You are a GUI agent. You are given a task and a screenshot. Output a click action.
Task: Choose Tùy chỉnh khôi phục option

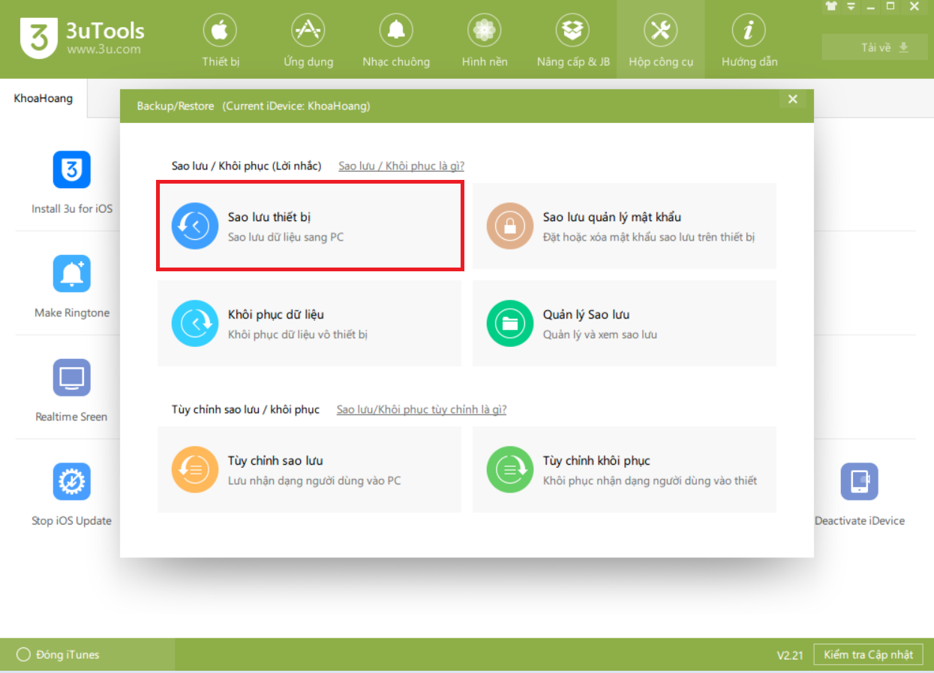tap(623, 469)
